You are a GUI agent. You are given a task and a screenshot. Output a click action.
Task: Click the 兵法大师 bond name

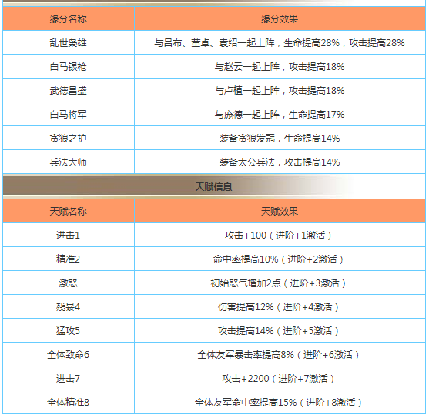tap(69, 162)
